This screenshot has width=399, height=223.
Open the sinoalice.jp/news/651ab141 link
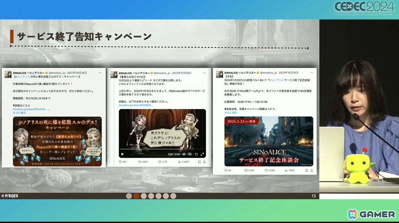[x=31, y=109]
